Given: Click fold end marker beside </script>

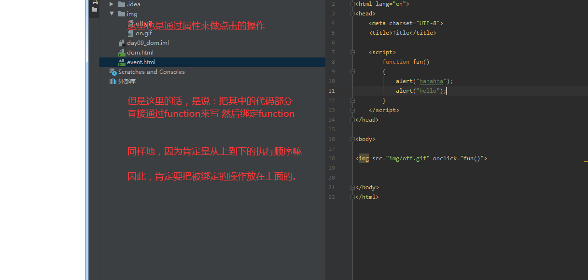Looking at the screenshot, I should pos(352,110).
